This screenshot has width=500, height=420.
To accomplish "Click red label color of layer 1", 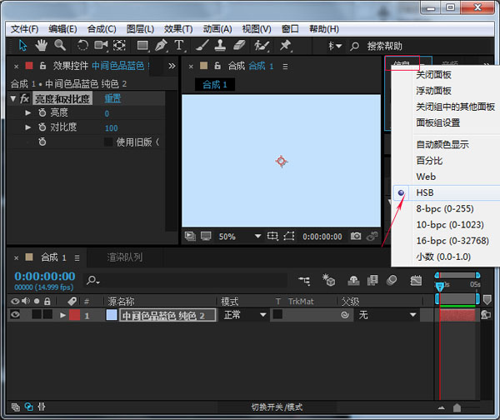I will 75,315.
